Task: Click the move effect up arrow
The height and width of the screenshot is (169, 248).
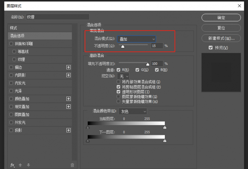Action: (x=20, y=165)
